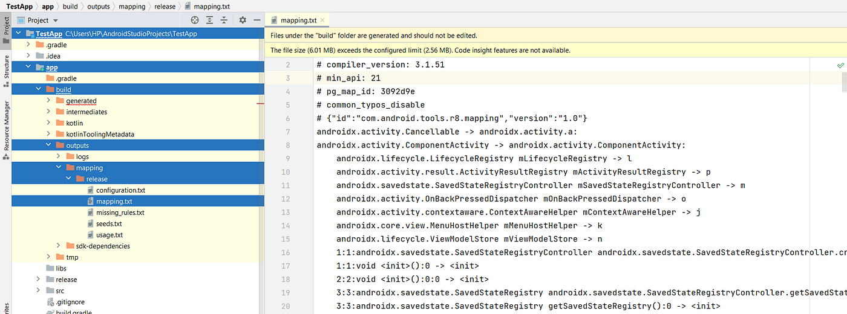Click the file size limit warning banner
Screen dimensions: 847x314
tap(556, 50)
